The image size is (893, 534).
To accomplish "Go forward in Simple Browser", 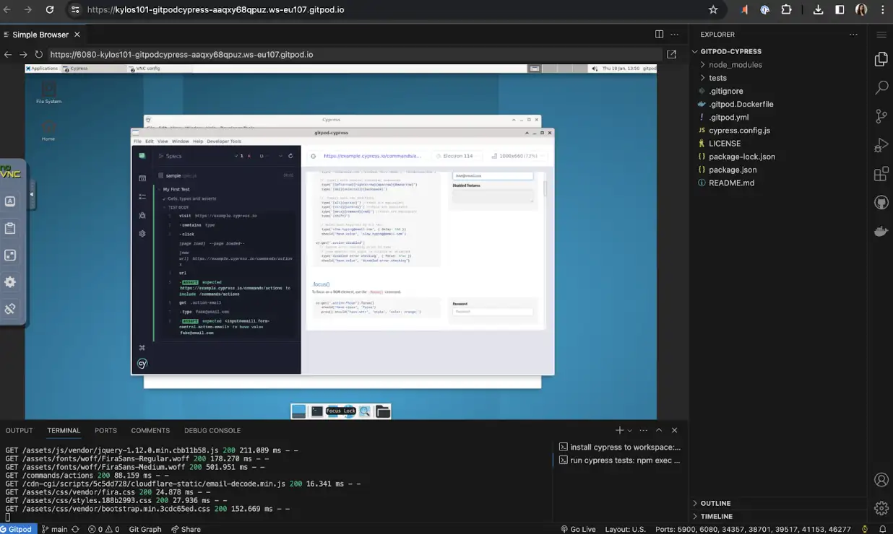I will [x=23, y=54].
